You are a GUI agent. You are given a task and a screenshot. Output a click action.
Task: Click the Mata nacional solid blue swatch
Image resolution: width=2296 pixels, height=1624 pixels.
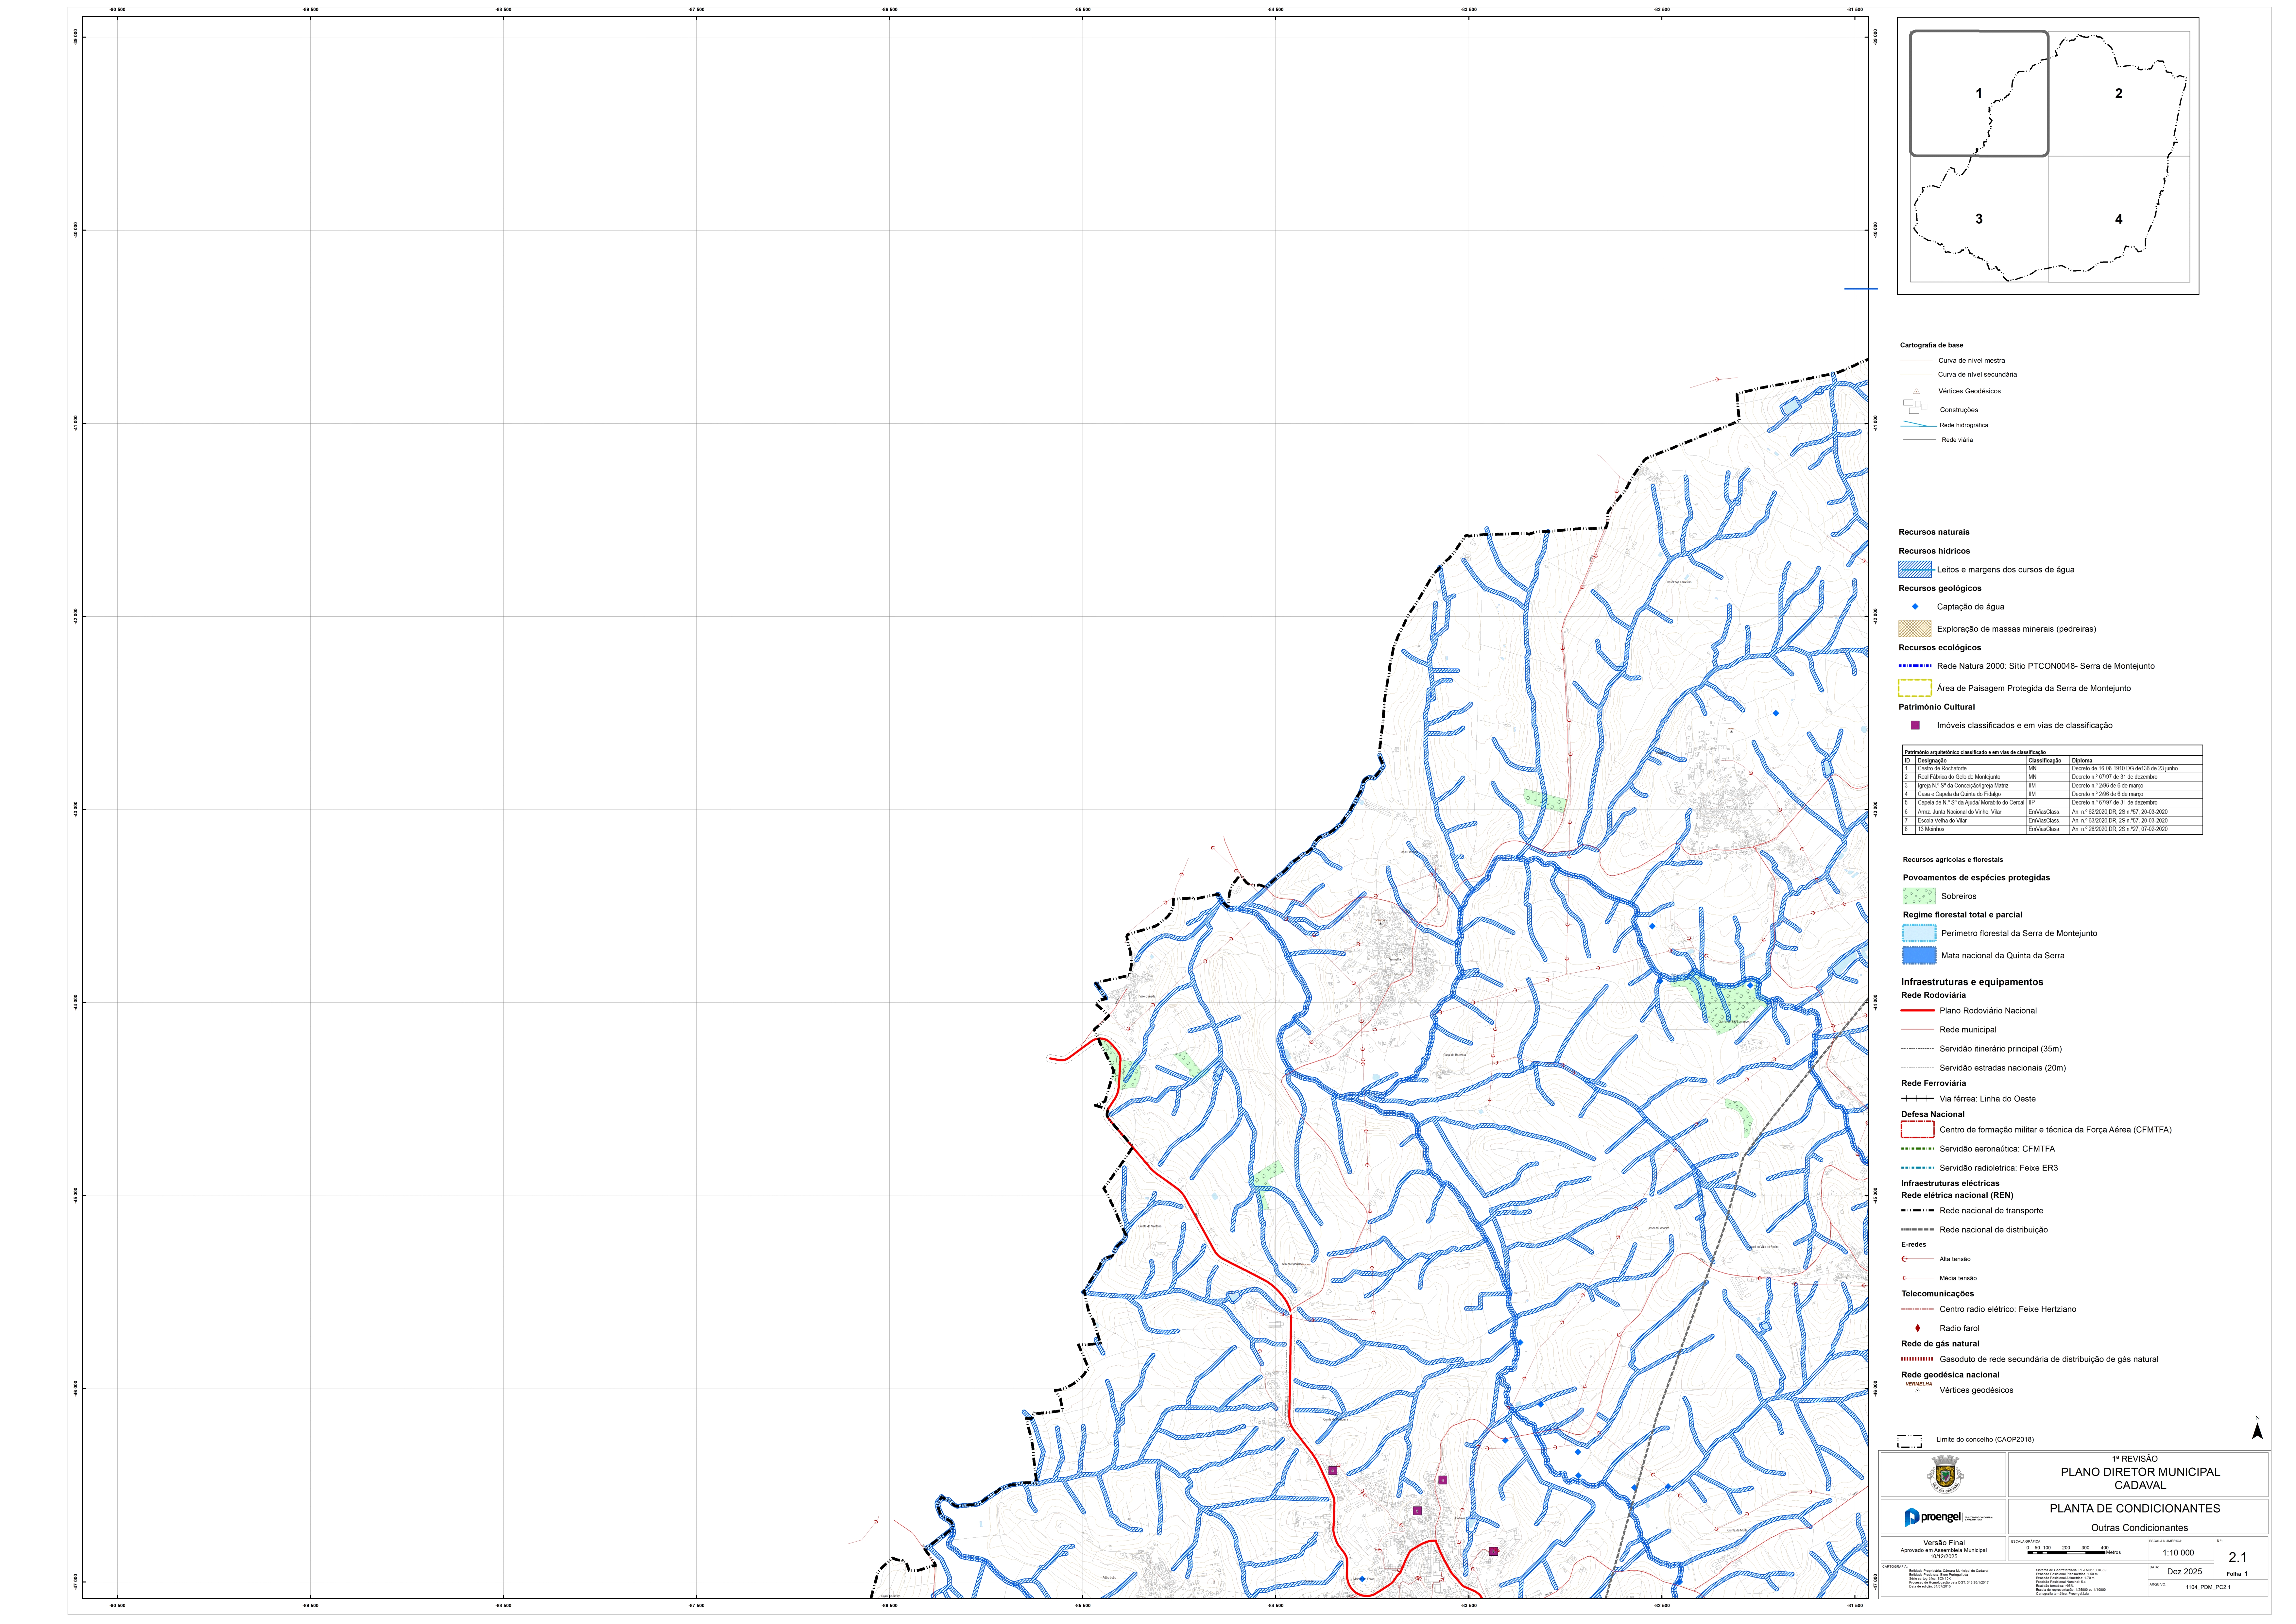(x=1919, y=955)
